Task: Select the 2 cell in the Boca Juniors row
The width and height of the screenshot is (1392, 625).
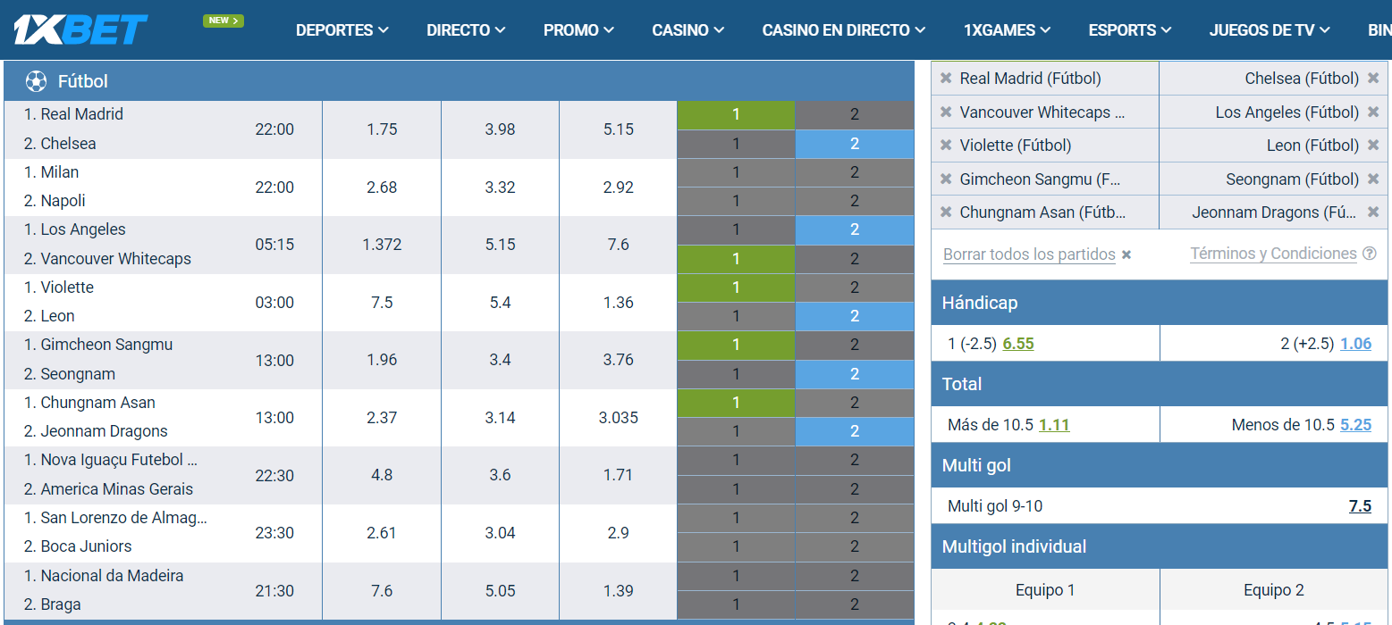Action: [855, 546]
